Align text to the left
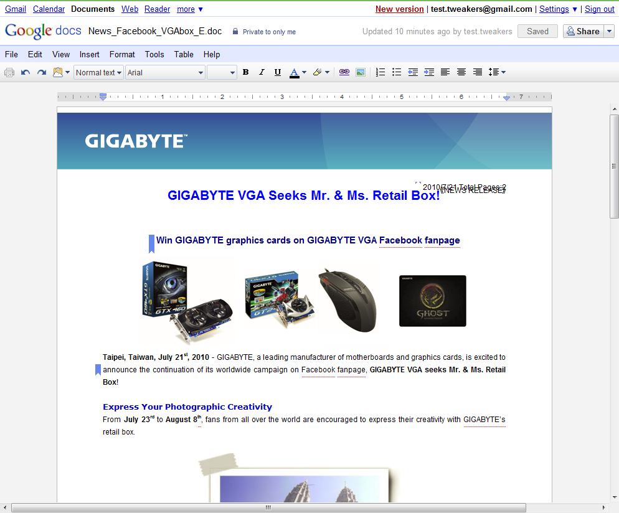The height and width of the screenshot is (513, 619). coord(445,72)
